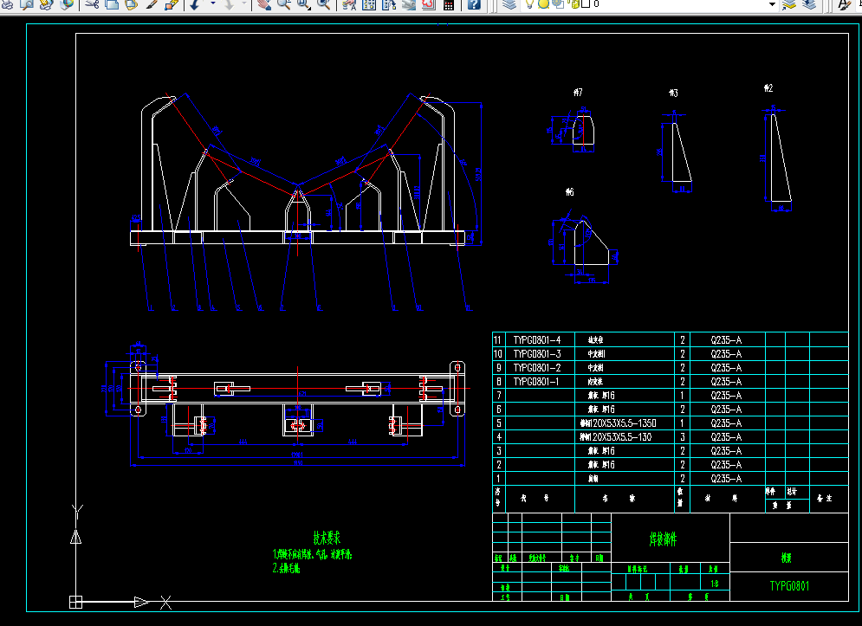Expand the layer list dropdown arrow
The height and width of the screenshot is (626, 862).
coord(772,4)
